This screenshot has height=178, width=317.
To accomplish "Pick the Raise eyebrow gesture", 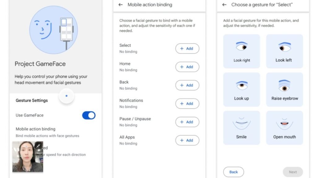I will [x=284, y=89].
